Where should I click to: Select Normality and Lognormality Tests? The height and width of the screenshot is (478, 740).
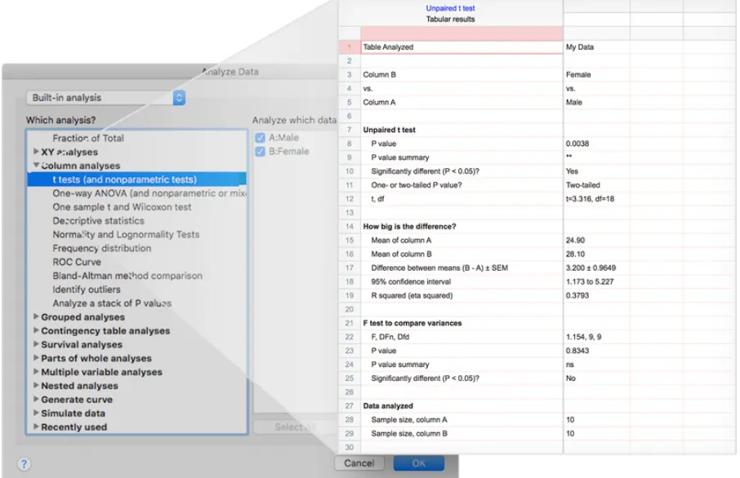pos(126,235)
